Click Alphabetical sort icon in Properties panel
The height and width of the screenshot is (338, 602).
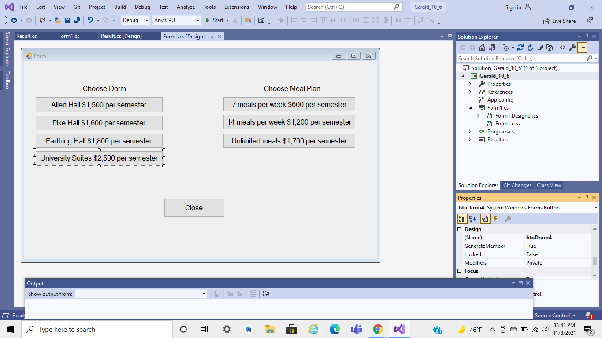click(472, 219)
